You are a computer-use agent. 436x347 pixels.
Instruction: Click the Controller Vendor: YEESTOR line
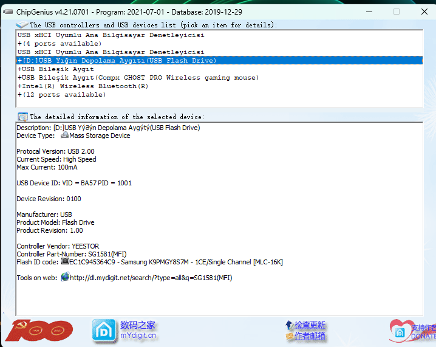[x=58, y=246]
